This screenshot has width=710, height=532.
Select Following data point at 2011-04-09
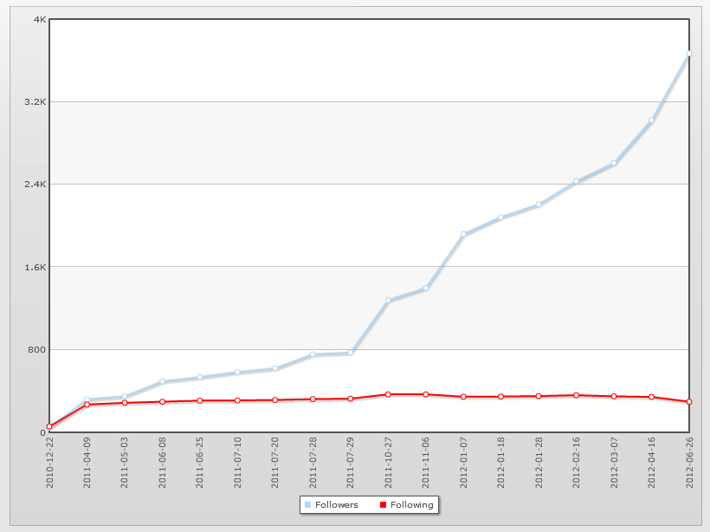pyautogui.click(x=87, y=405)
